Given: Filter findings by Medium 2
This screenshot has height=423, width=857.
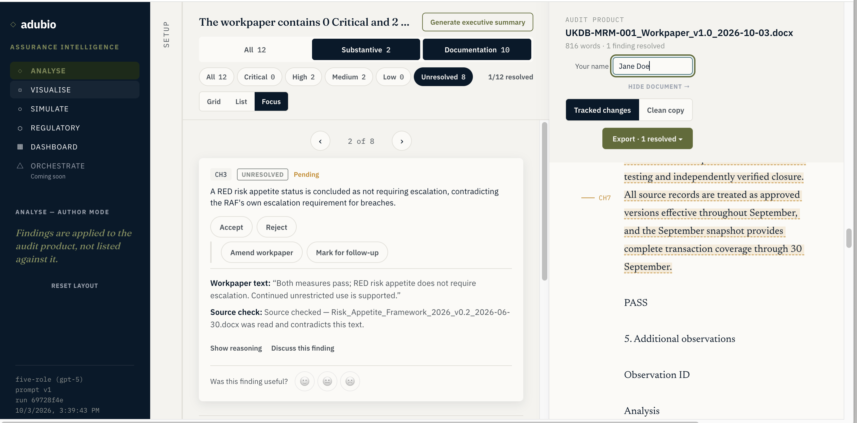Looking at the screenshot, I should click(x=349, y=77).
